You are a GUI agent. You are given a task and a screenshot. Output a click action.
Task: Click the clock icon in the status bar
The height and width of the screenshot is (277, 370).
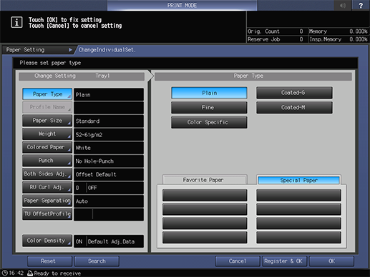[x=4, y=273]
